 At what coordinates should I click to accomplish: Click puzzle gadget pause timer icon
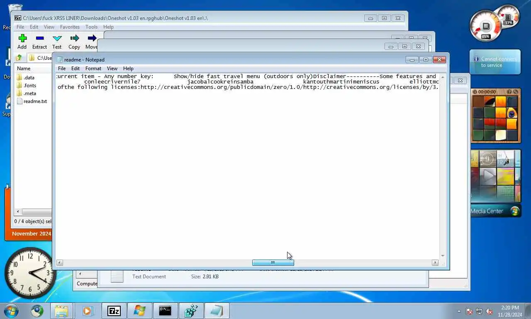(475, 92)
